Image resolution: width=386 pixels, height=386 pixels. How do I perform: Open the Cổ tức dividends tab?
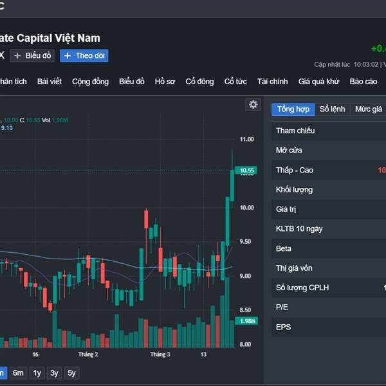point(235,82)
